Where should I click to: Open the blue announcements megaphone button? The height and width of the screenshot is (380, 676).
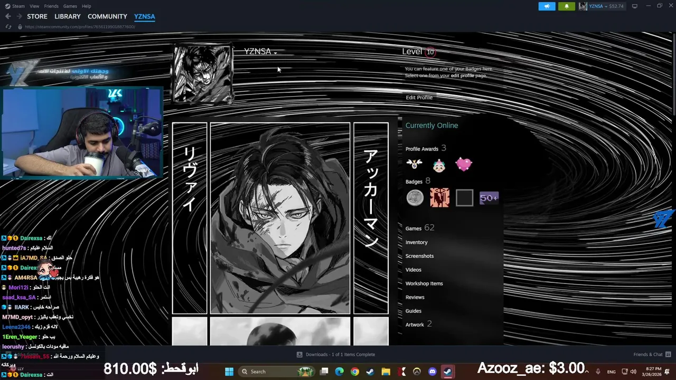tap(547, 6)
